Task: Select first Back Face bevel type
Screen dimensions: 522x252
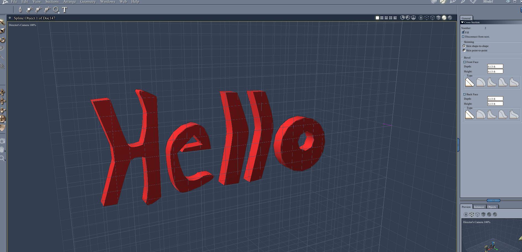Action: (470, 115)
